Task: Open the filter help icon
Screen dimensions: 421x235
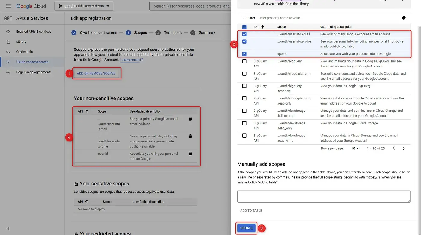Action: [404, 18]
